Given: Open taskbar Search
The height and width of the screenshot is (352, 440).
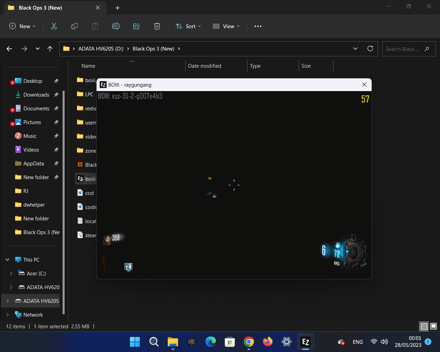Looking at the screenshot, I should coord(154,342).
